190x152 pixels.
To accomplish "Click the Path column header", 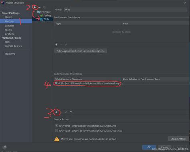I will click(156, 23).
